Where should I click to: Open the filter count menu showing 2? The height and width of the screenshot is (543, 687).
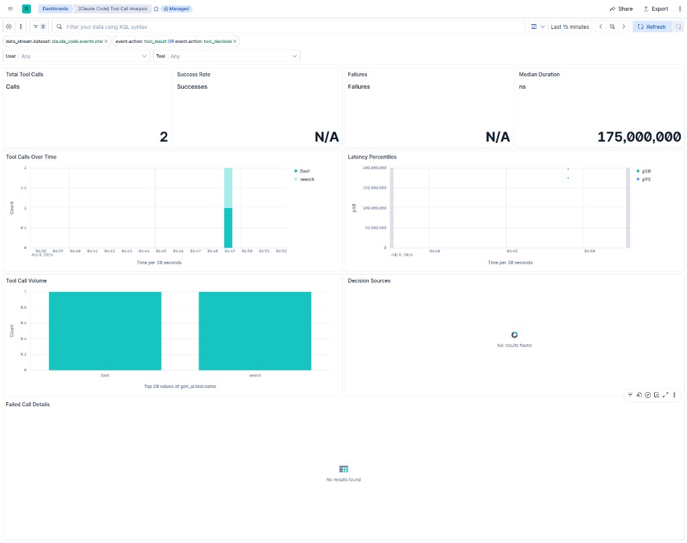pos(40,27)
